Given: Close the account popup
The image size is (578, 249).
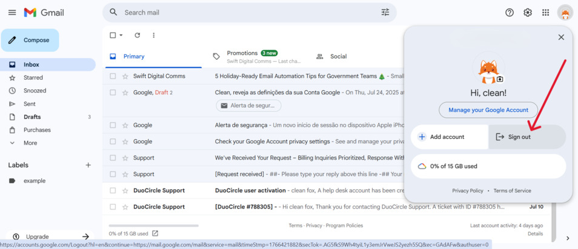Looking at the screenshot, I should coord(561,37).
